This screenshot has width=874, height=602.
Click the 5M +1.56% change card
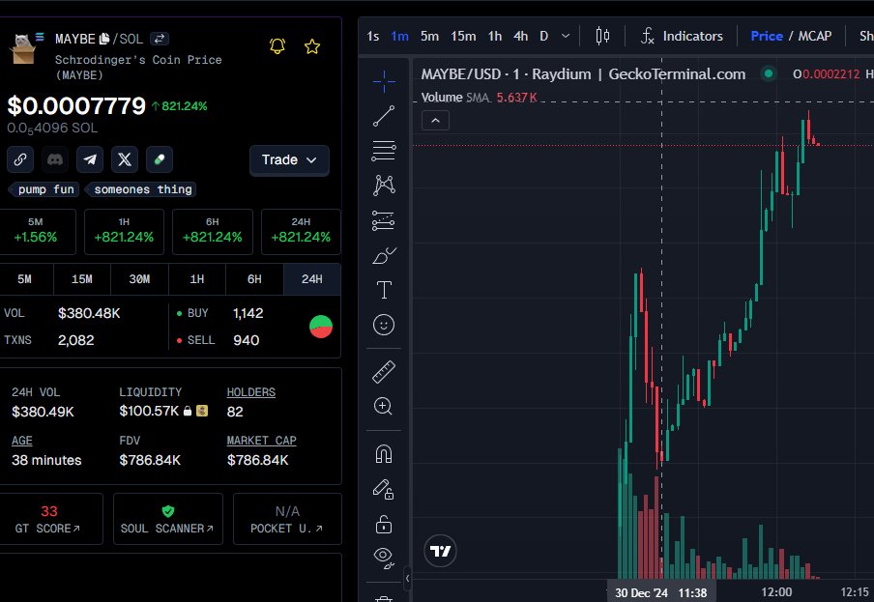coord(36,232)
